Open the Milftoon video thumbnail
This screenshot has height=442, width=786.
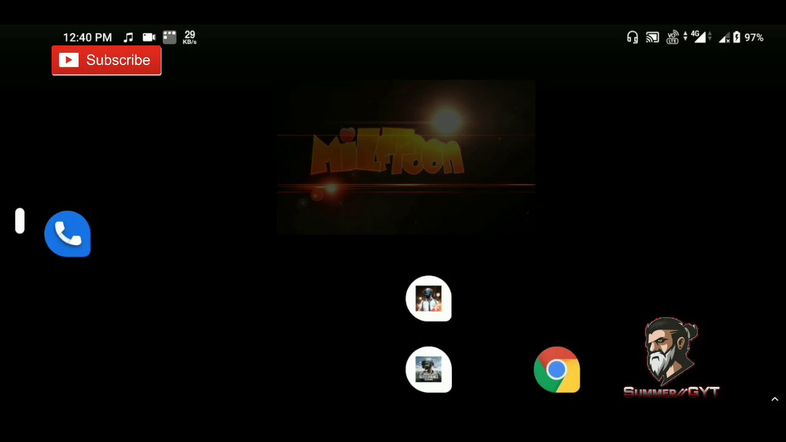coord(406,157)
